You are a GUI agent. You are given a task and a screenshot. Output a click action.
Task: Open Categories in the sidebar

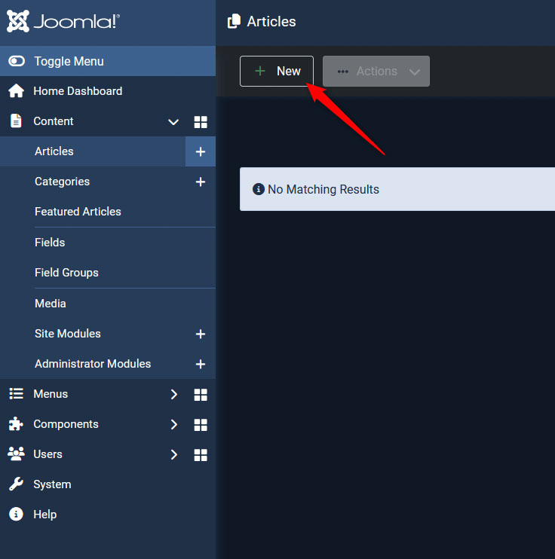(x=62, y=182)
